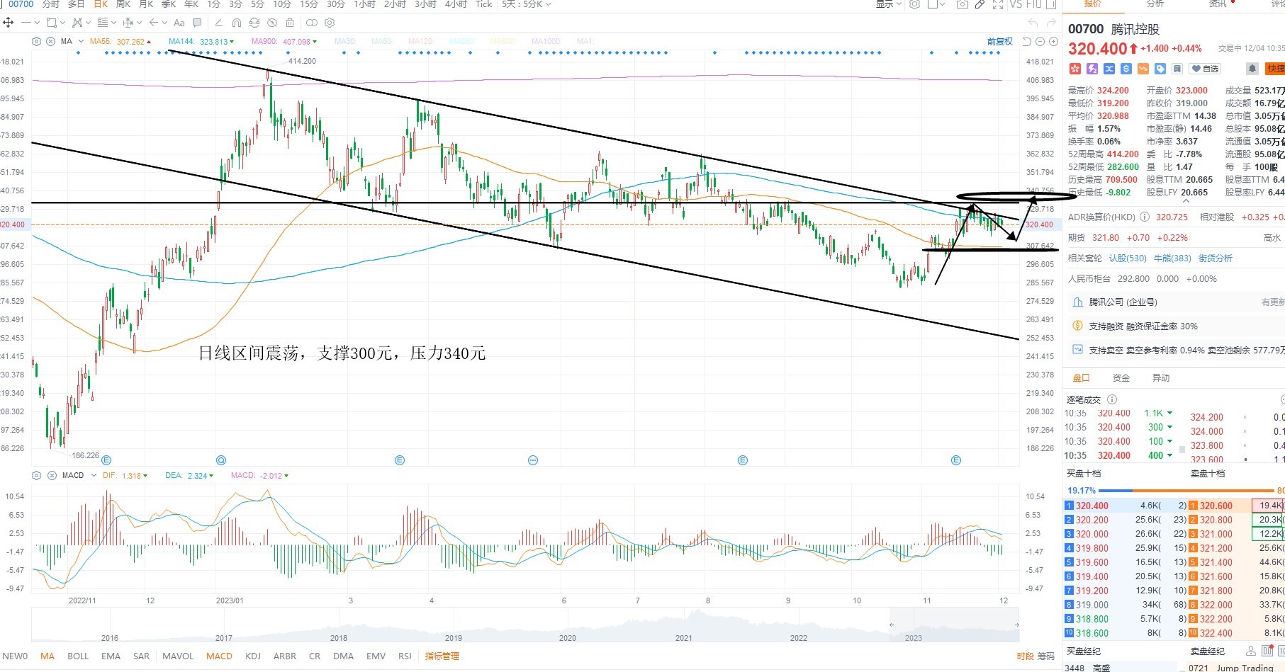Zoom out chart with minus circle
This screenshot has height=672, width=1285.
[1040, 42]
